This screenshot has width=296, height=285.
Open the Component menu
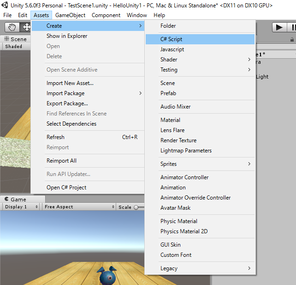[x=106, y=15]
